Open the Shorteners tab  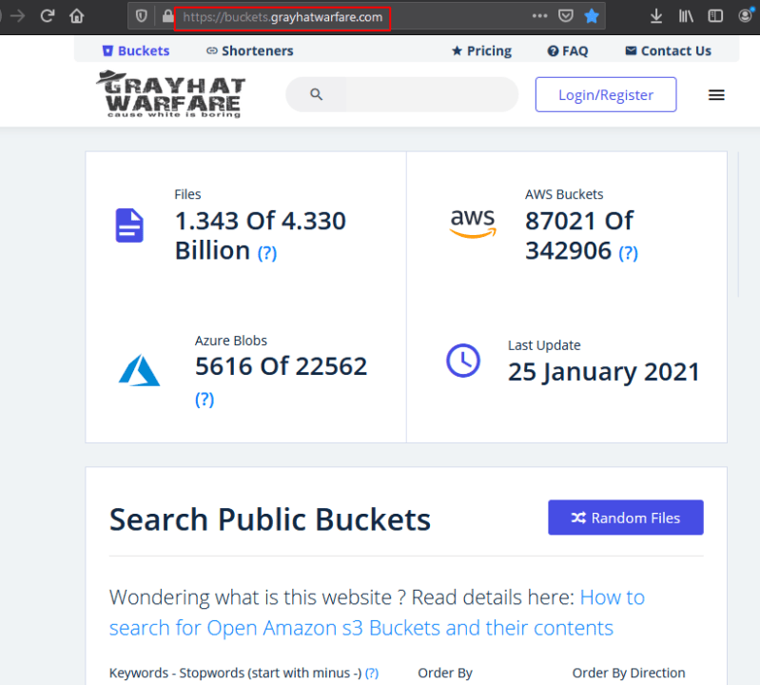point(250,51)
